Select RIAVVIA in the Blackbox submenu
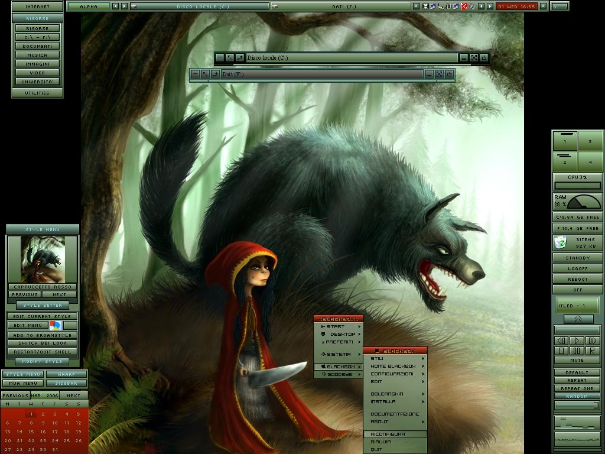 pyautogui.click(x=395, y=442)
